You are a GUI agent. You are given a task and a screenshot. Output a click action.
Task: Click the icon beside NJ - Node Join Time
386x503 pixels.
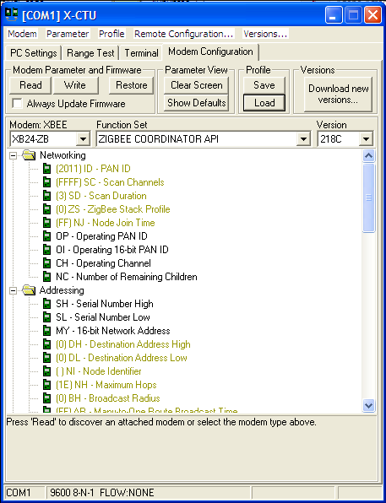pos(47,223)
